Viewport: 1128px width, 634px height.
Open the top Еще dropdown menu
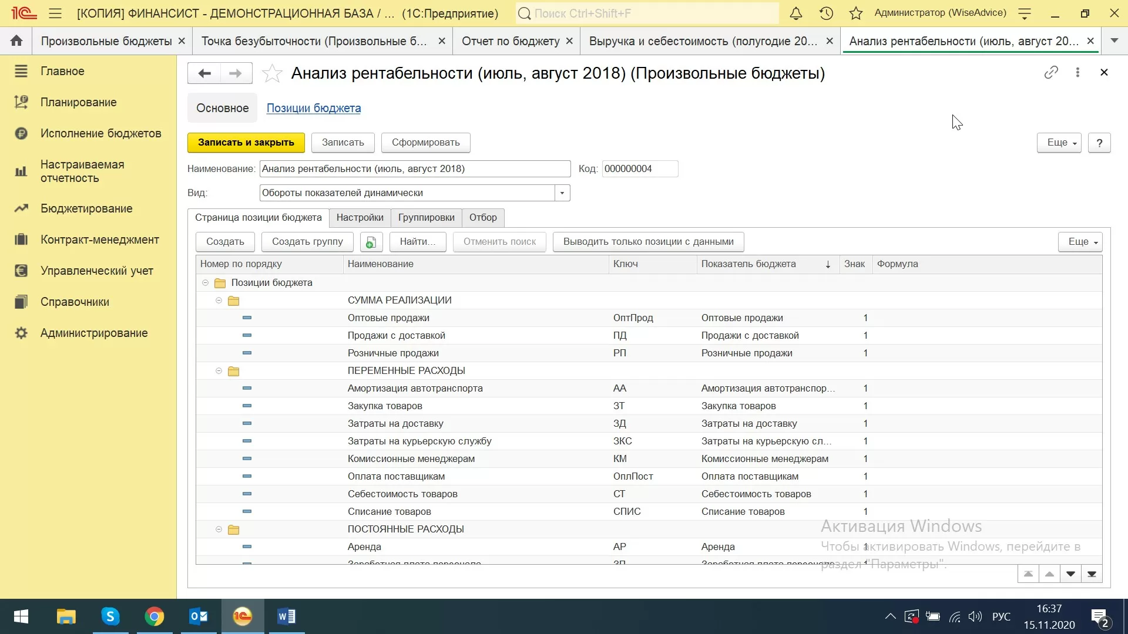pyautogui.click(x=1059, y=143)
